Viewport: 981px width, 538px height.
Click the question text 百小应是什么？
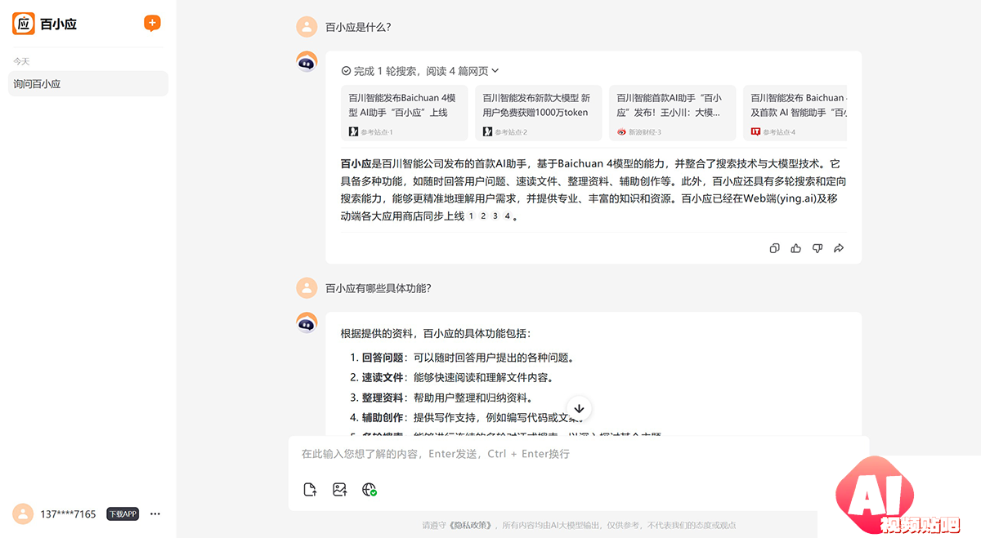[x=358, y=27]
